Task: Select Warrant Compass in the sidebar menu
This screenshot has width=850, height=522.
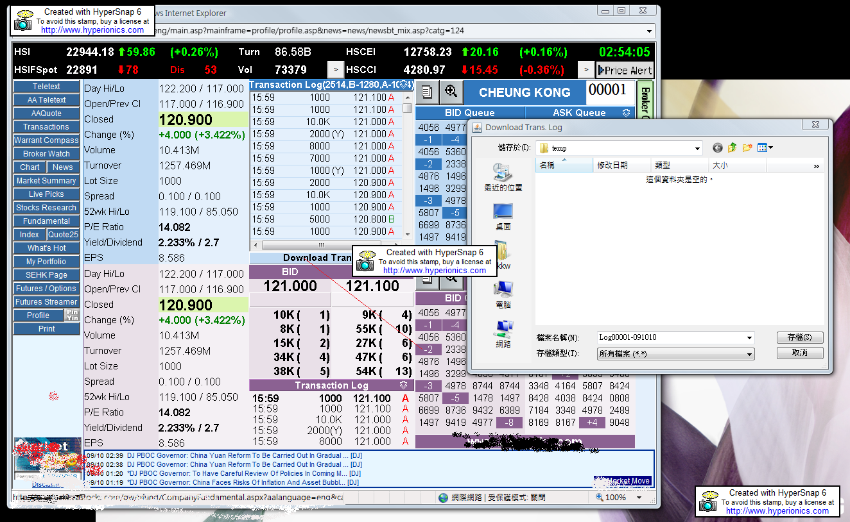Action: [46, 140]
